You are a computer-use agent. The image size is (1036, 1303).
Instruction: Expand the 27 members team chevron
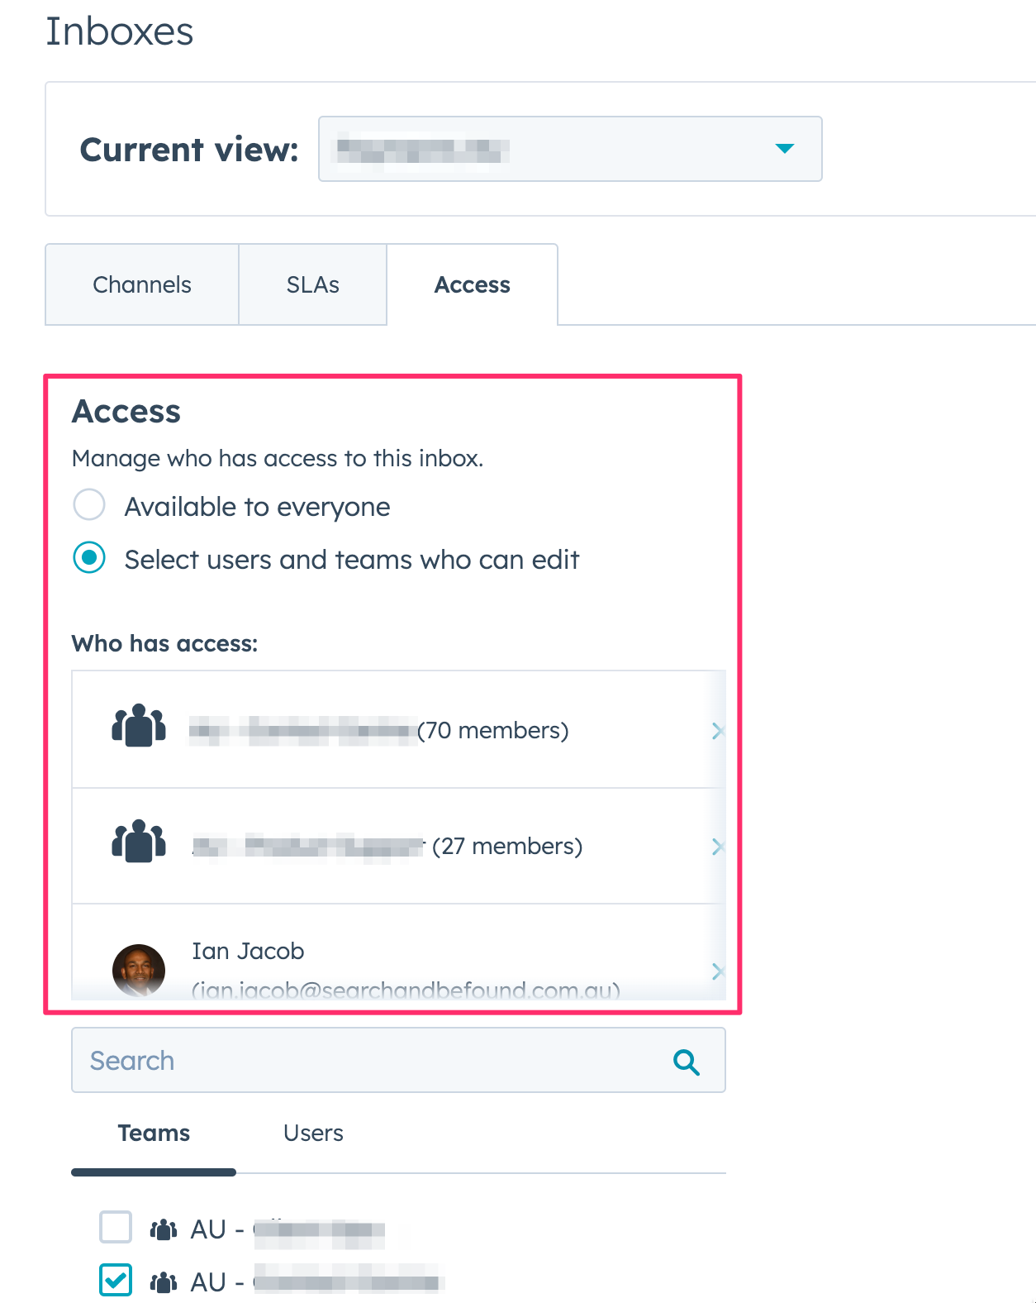(x=716, y=847)
